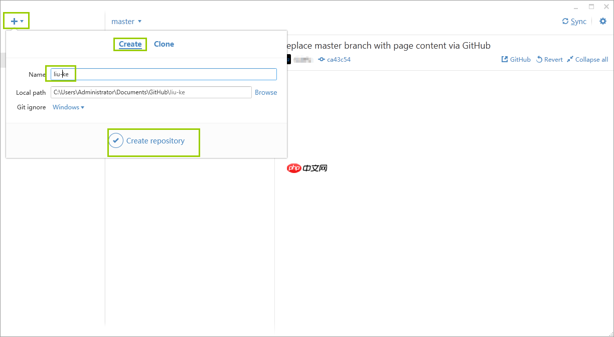614x337 pixels.
Task: Click the Revert icon on the commit
Action: 538,59
